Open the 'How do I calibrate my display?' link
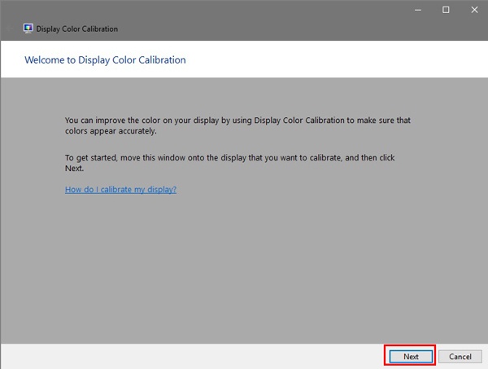 click(120, 189)
